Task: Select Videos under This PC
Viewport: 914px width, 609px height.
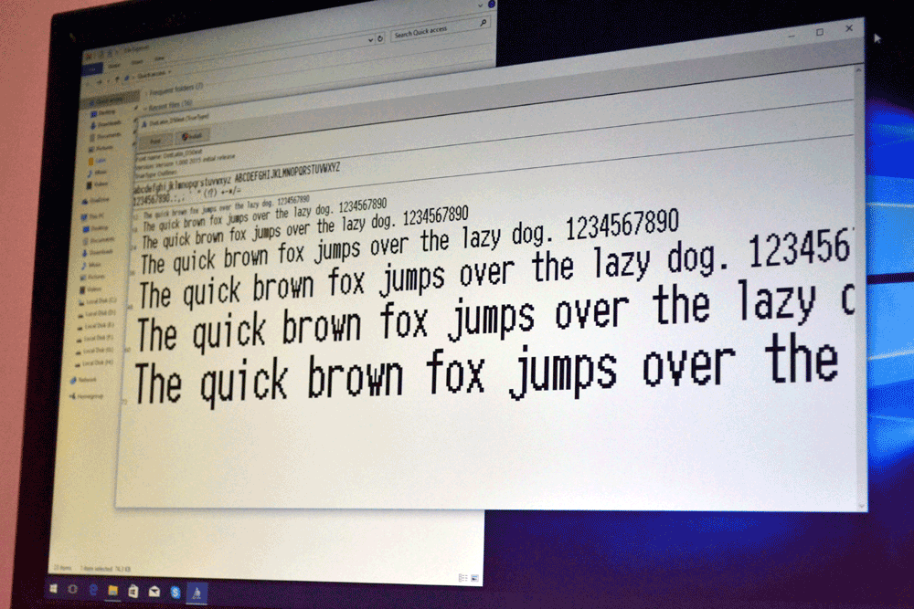Action: tap(92, 289)
